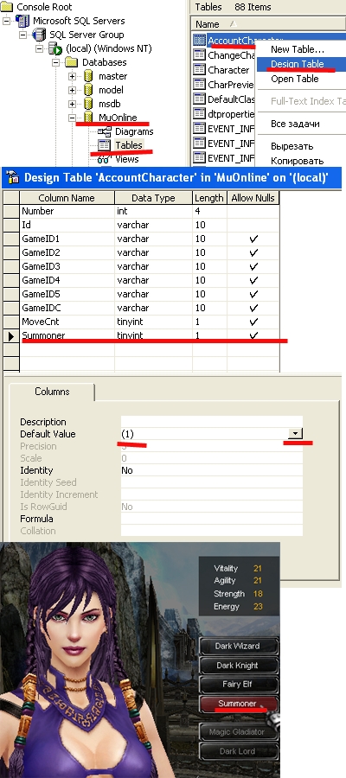Image resolution: width=346 pixels, height=778 pixels.
Task: Open the Diagrams node icon
Action: click(105, 131)
